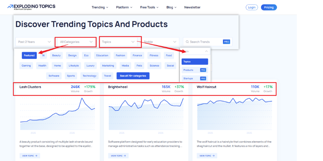Click the Lash Clusters trend chart
Image resolution: width=323 pixels, height=161 pixels.
pos(57,114)
